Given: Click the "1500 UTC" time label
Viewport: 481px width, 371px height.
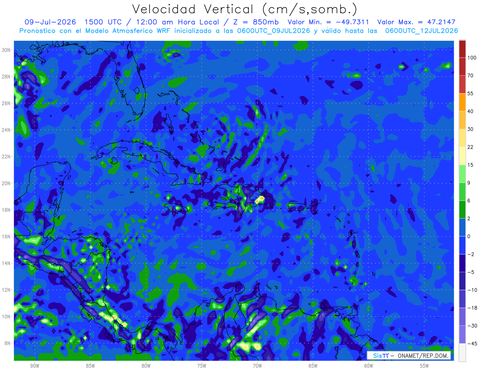Looking at the screenshot, I should point(104,22).
